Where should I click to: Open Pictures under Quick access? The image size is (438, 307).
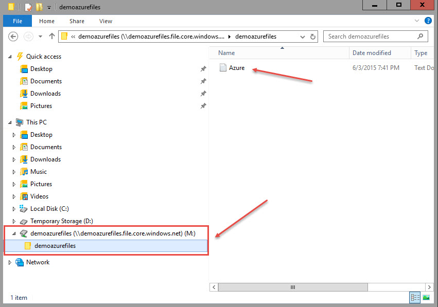click(x=41, y=106)
